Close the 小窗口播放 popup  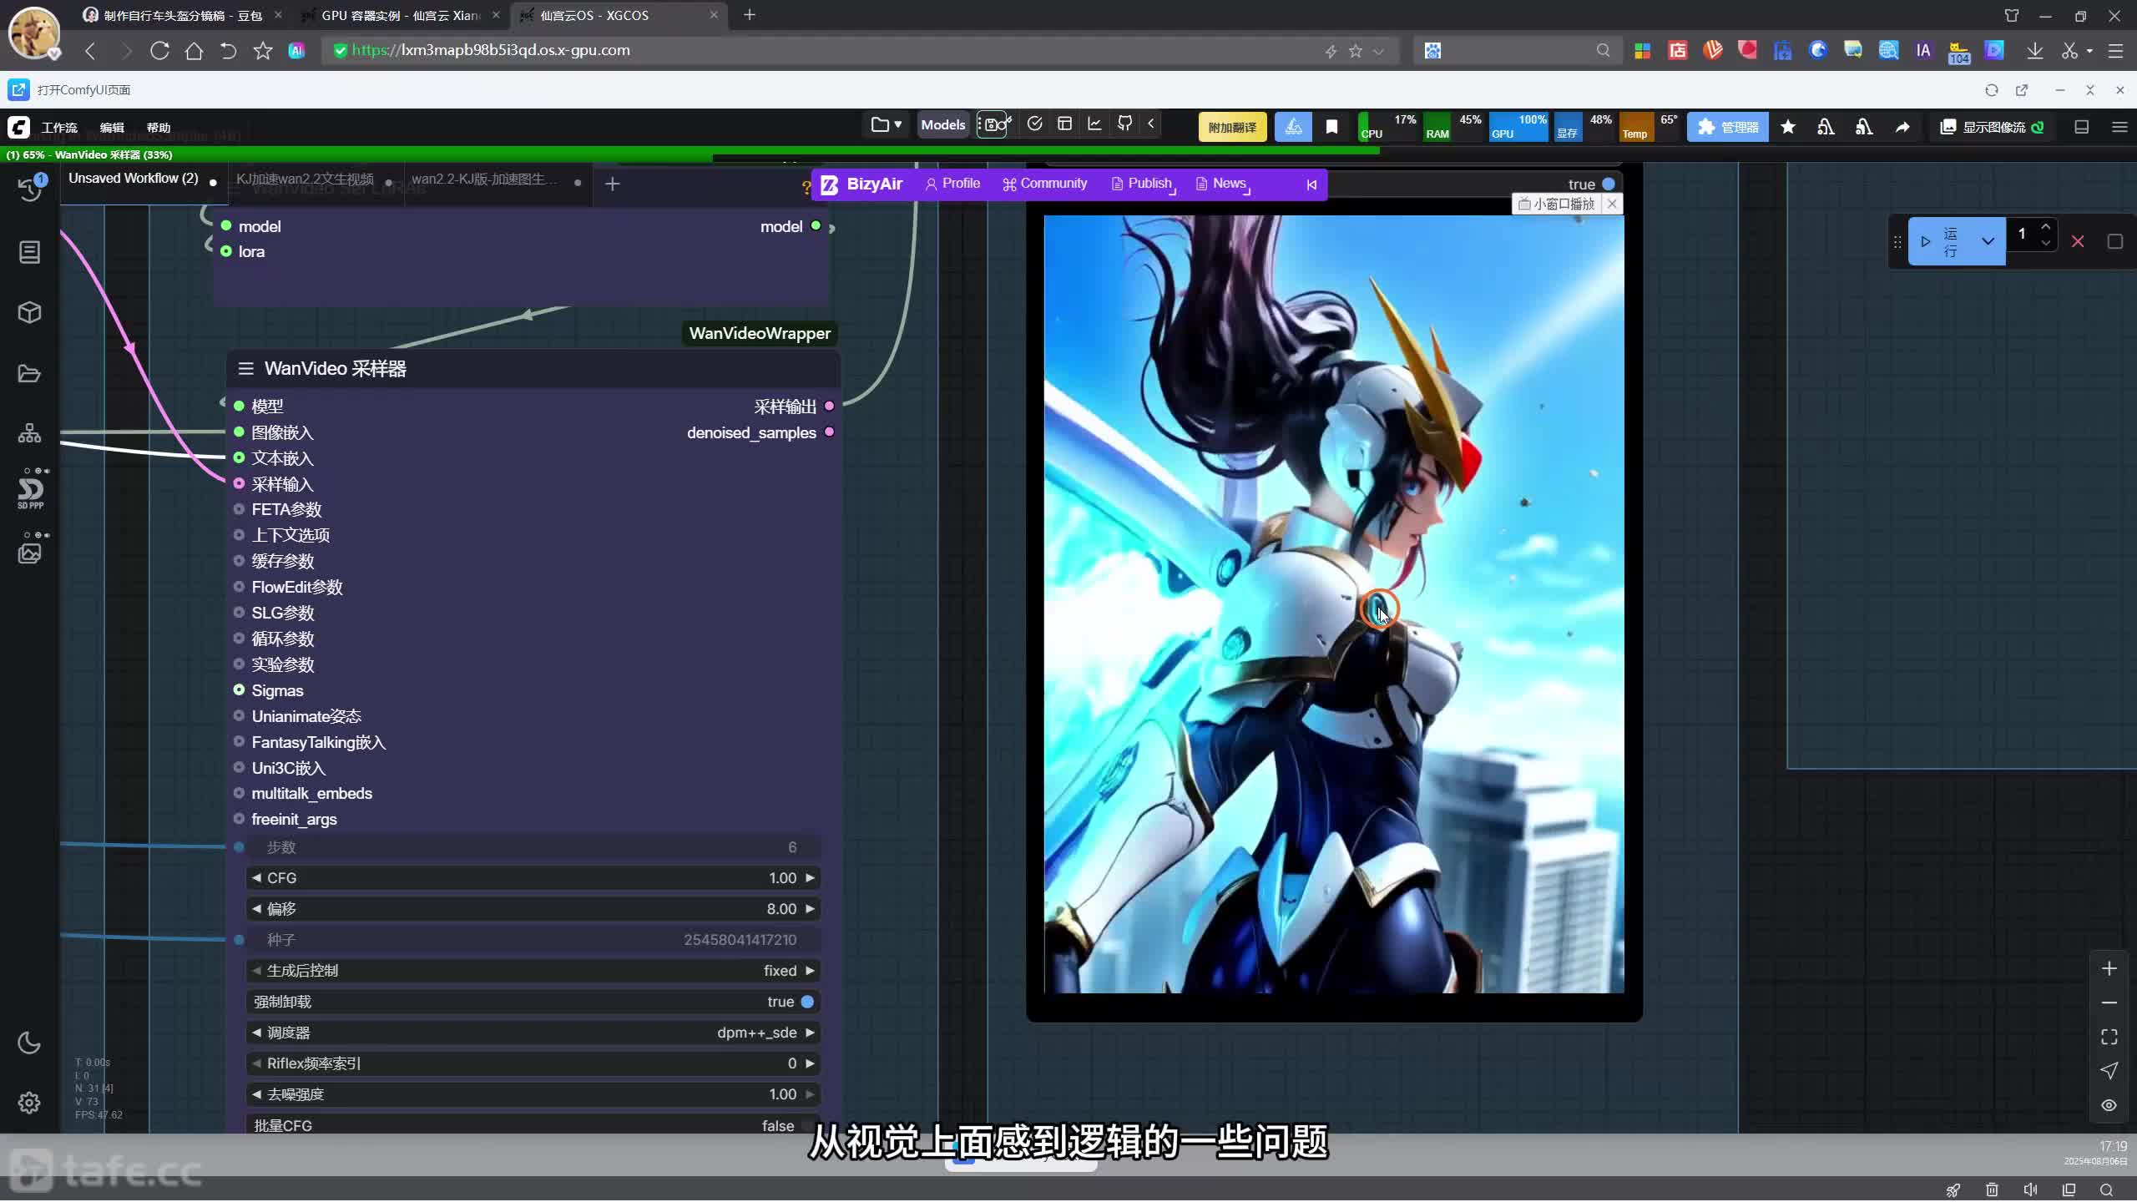click(1612, 204)
